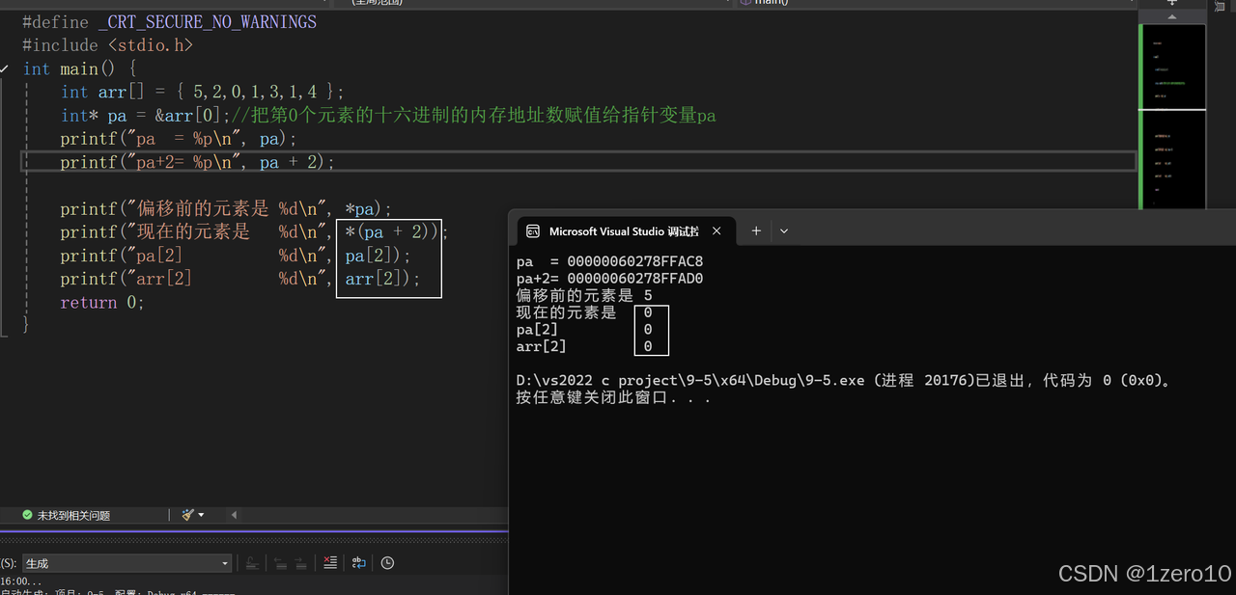This screenshot has width=1236, height=595.
Task: Click the #define _CRT_SECURE_NO_WARNINGS line
Action: click(x=169, y=21)
